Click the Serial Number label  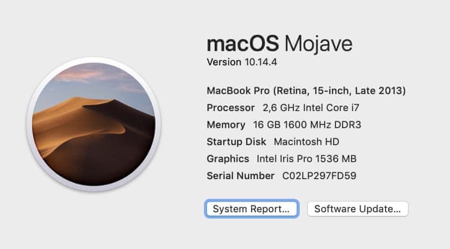pyautogui.click(x=240, y=176)
